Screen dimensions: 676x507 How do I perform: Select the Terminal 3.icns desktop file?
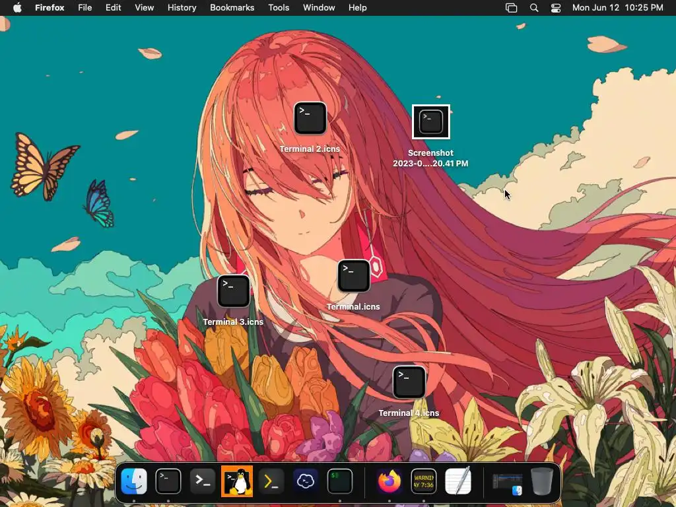coord(233,291)
